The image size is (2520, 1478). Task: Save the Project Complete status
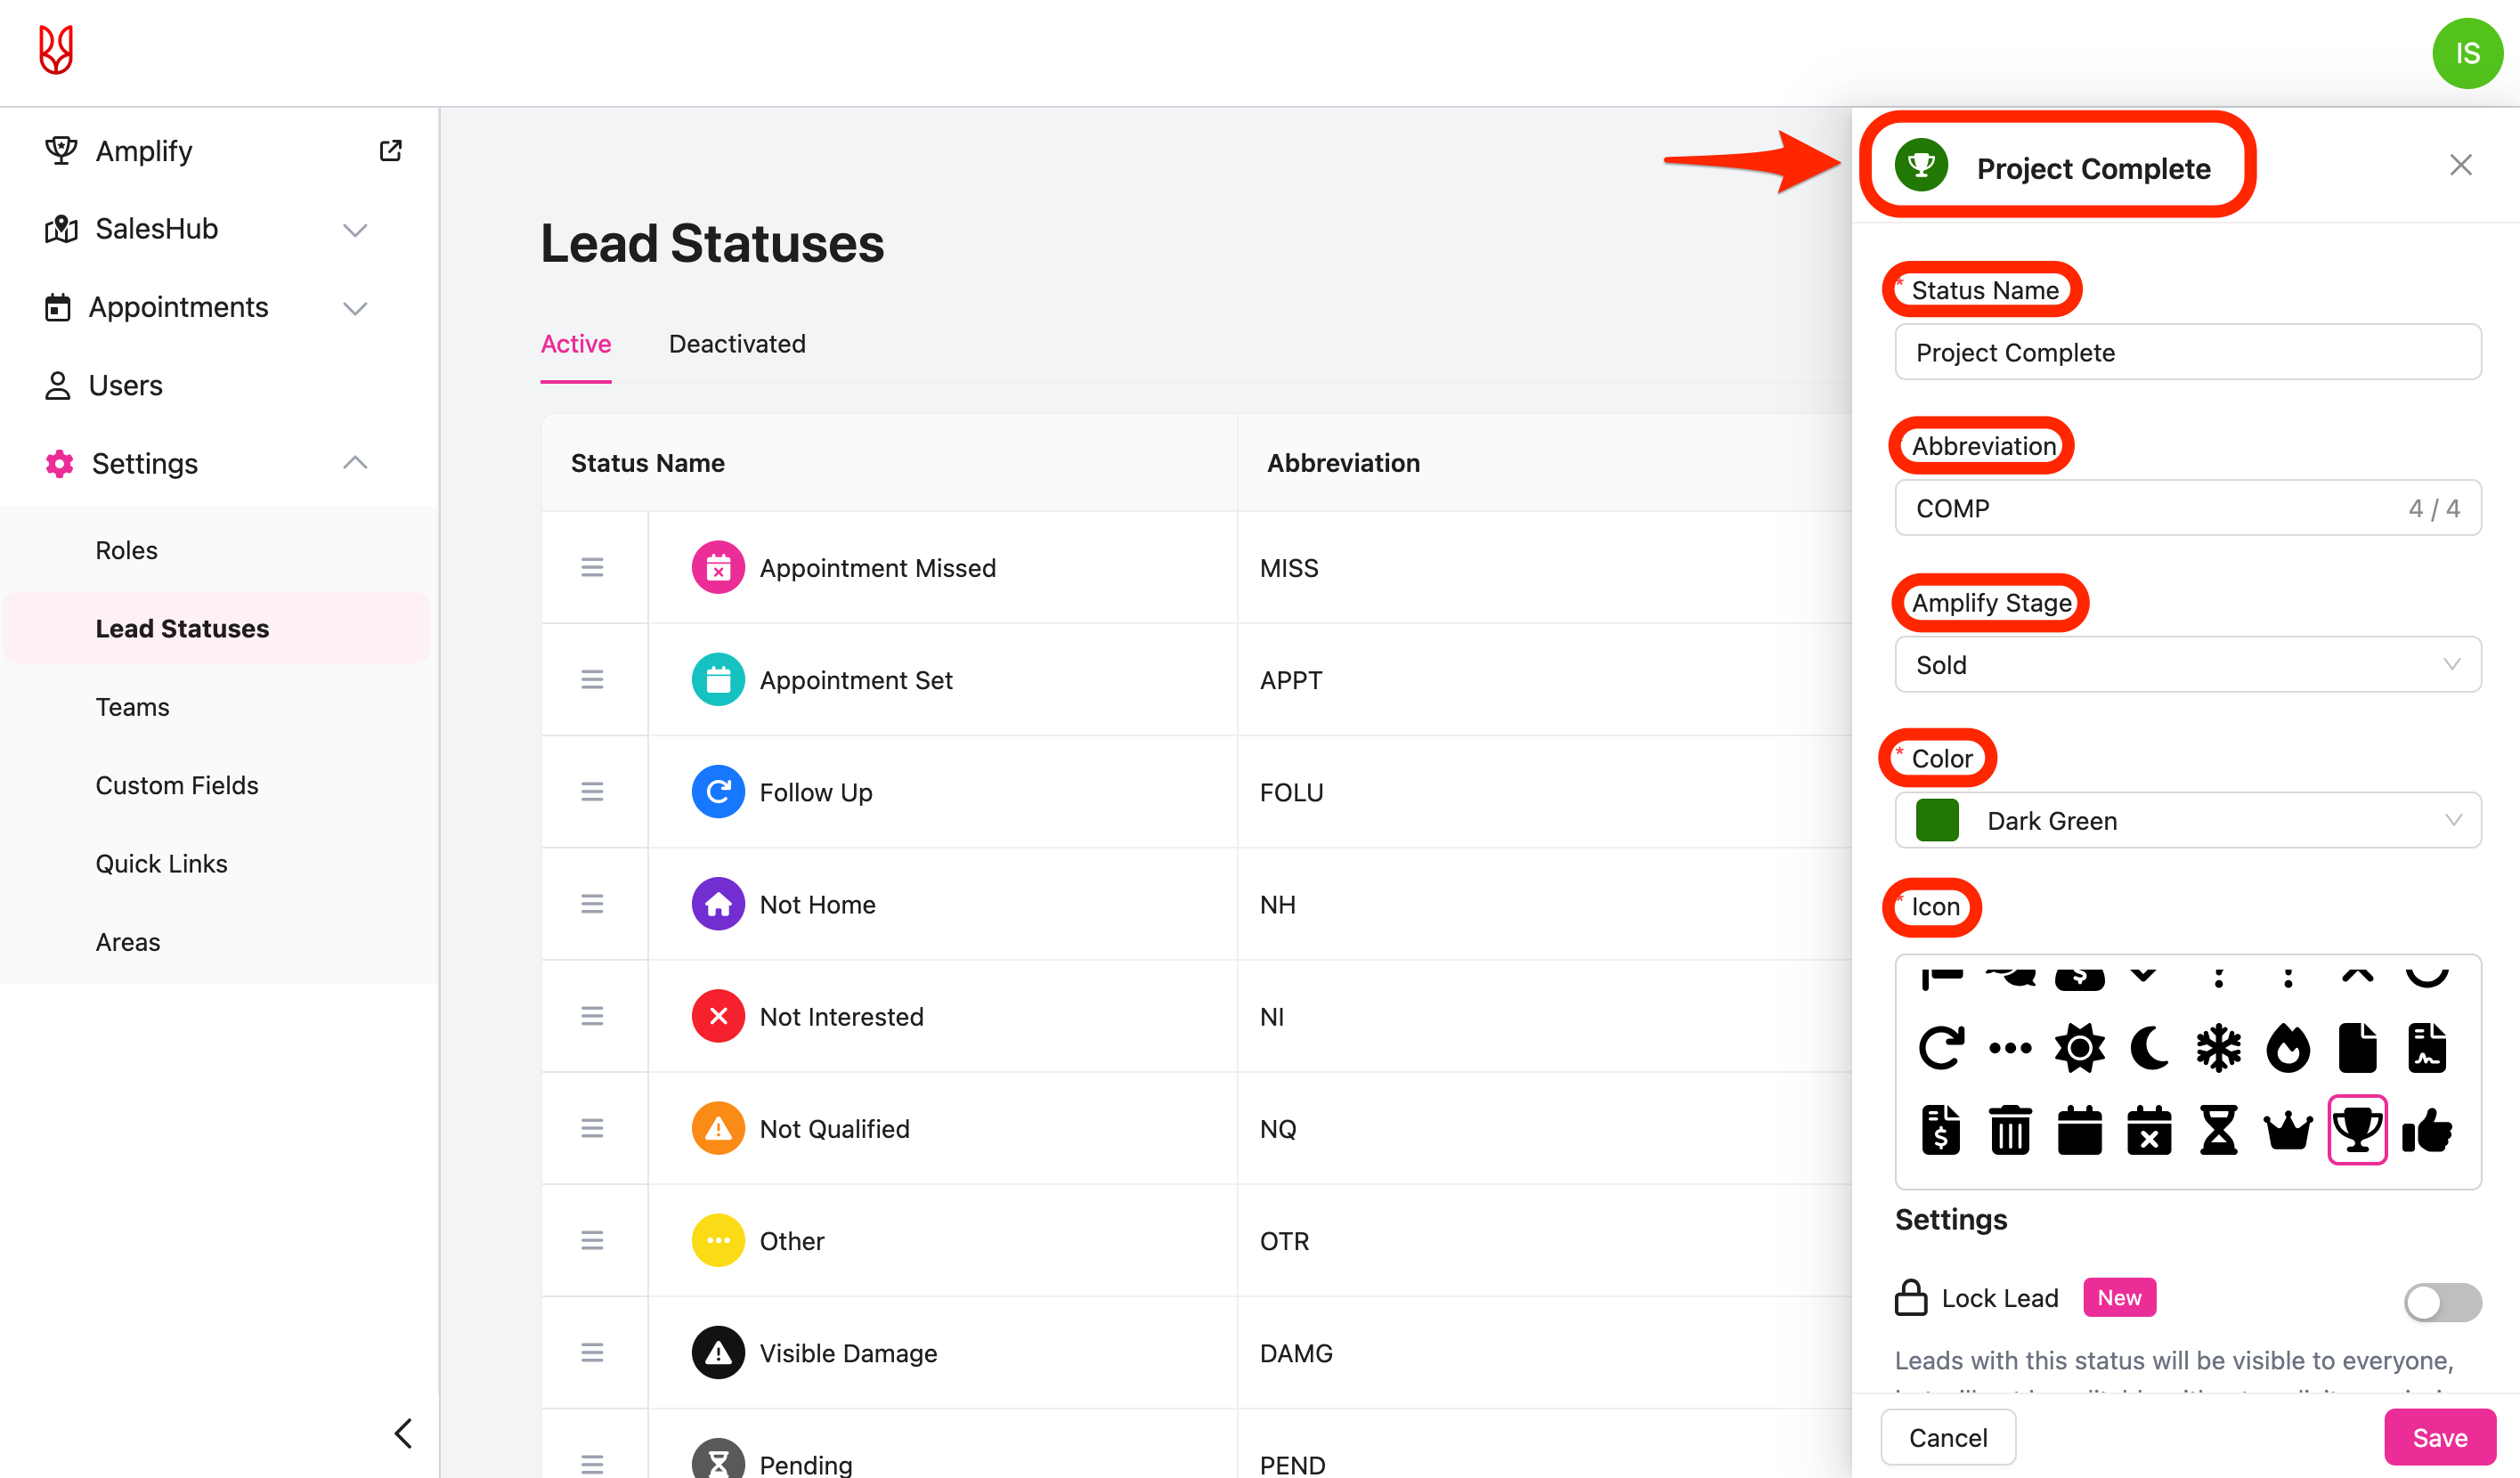click(x=2440, y=1437)
